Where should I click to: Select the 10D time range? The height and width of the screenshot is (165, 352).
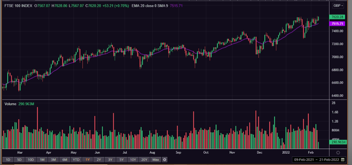tap(31, 160)
